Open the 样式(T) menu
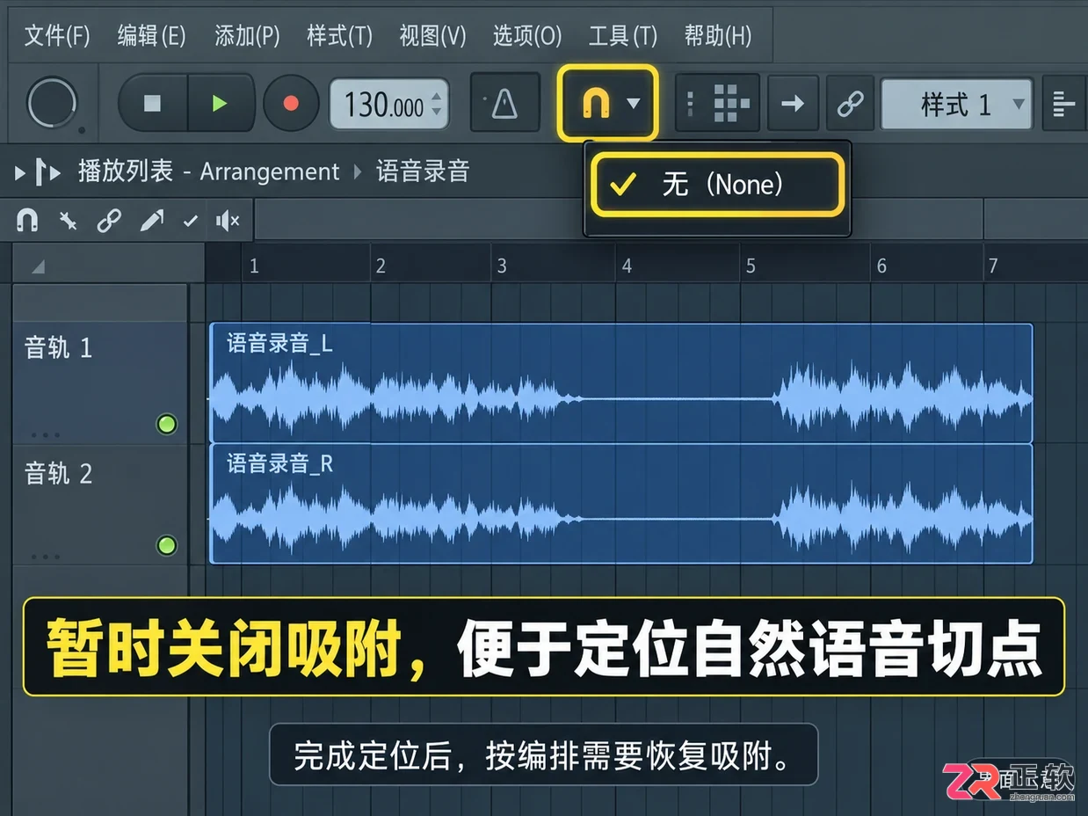1088x816 pixels. pos(339,36)
